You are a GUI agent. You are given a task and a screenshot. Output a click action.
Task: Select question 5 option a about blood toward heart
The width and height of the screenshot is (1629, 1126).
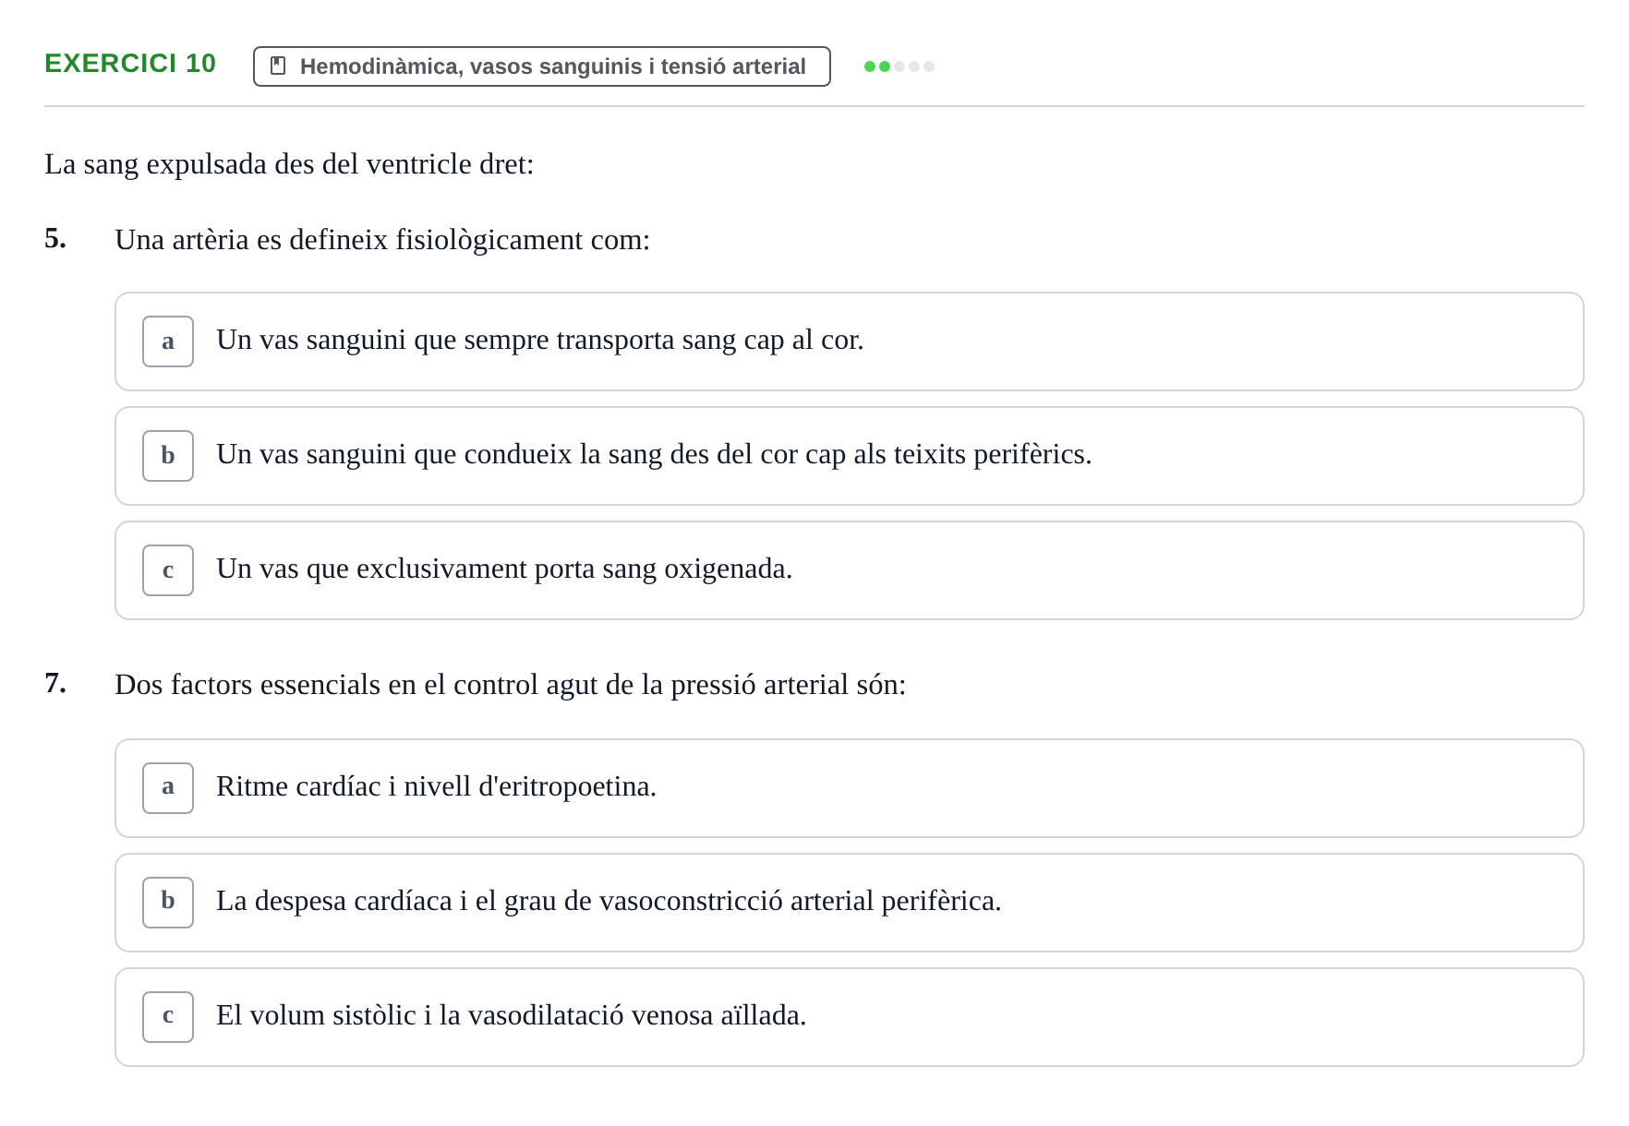(x=850, y=341)
